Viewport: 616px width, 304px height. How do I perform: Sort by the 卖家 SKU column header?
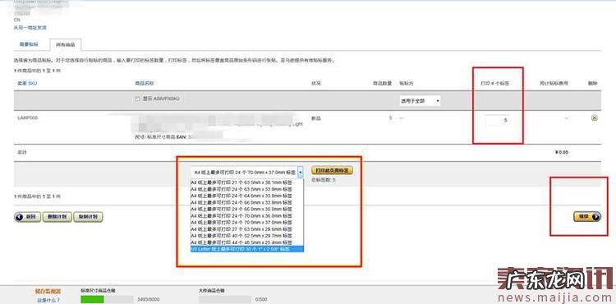coord(27,83)
